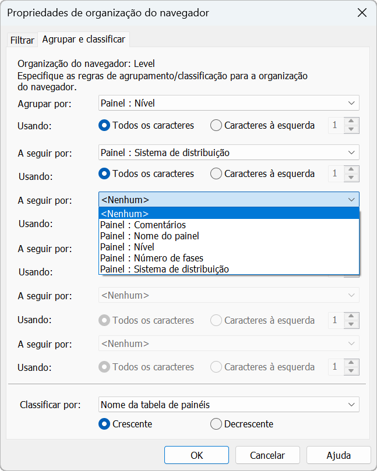The width and height of the screenshot is (377, 471).
Task: Enable Caracteres à esquerda for Agrupar por
Action: tap(216, 125)
